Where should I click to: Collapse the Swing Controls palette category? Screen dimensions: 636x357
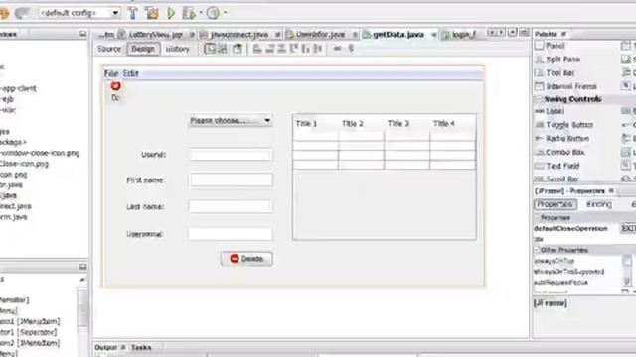[540, 99]
